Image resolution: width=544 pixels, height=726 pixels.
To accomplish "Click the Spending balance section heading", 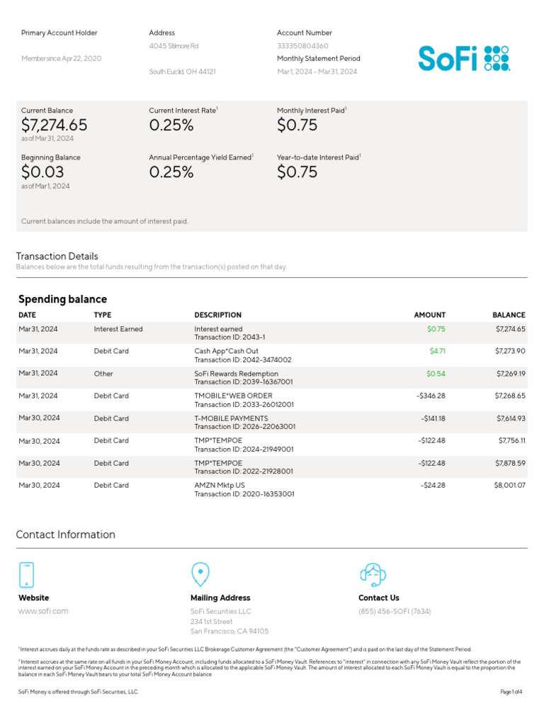I will pos(62,299).
